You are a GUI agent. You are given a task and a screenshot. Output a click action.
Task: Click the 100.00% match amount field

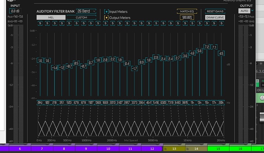click(x=187, y=18)
